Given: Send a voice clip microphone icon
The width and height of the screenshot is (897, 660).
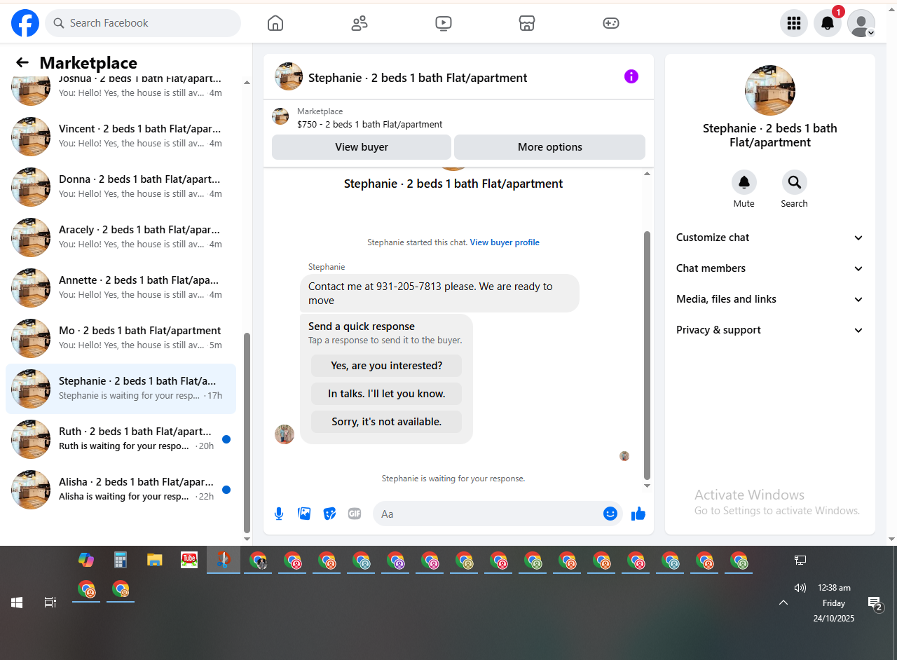Looking at the screenshot, I should (x=279, y=514).
